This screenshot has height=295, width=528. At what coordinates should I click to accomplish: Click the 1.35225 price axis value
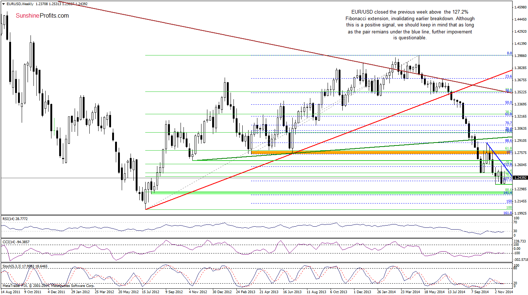520,92
